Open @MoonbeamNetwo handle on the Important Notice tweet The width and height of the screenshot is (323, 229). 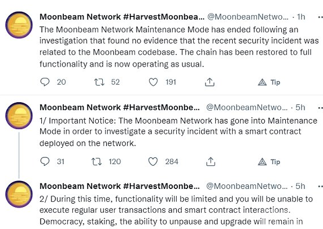point(247,107)
